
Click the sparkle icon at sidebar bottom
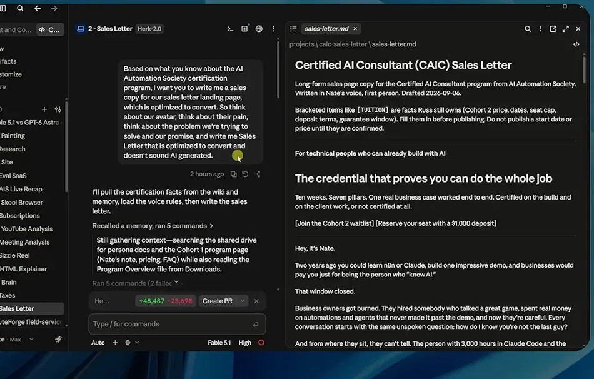(58, 340)
